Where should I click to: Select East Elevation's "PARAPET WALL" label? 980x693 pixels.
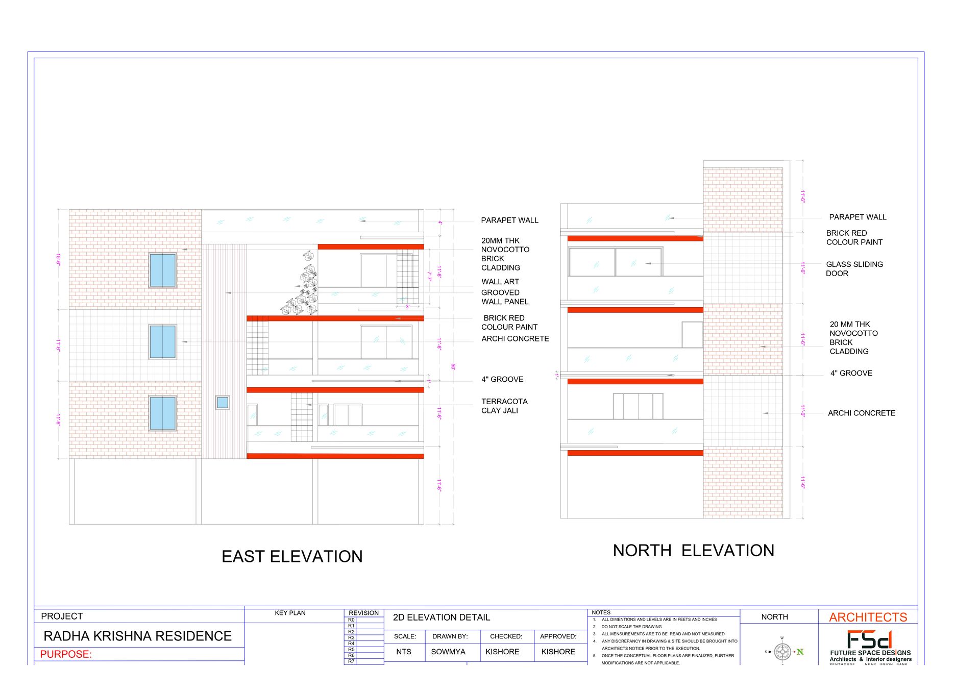tap(509, 220)
